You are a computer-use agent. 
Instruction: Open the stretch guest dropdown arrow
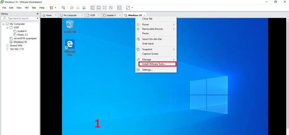point(132,8)
